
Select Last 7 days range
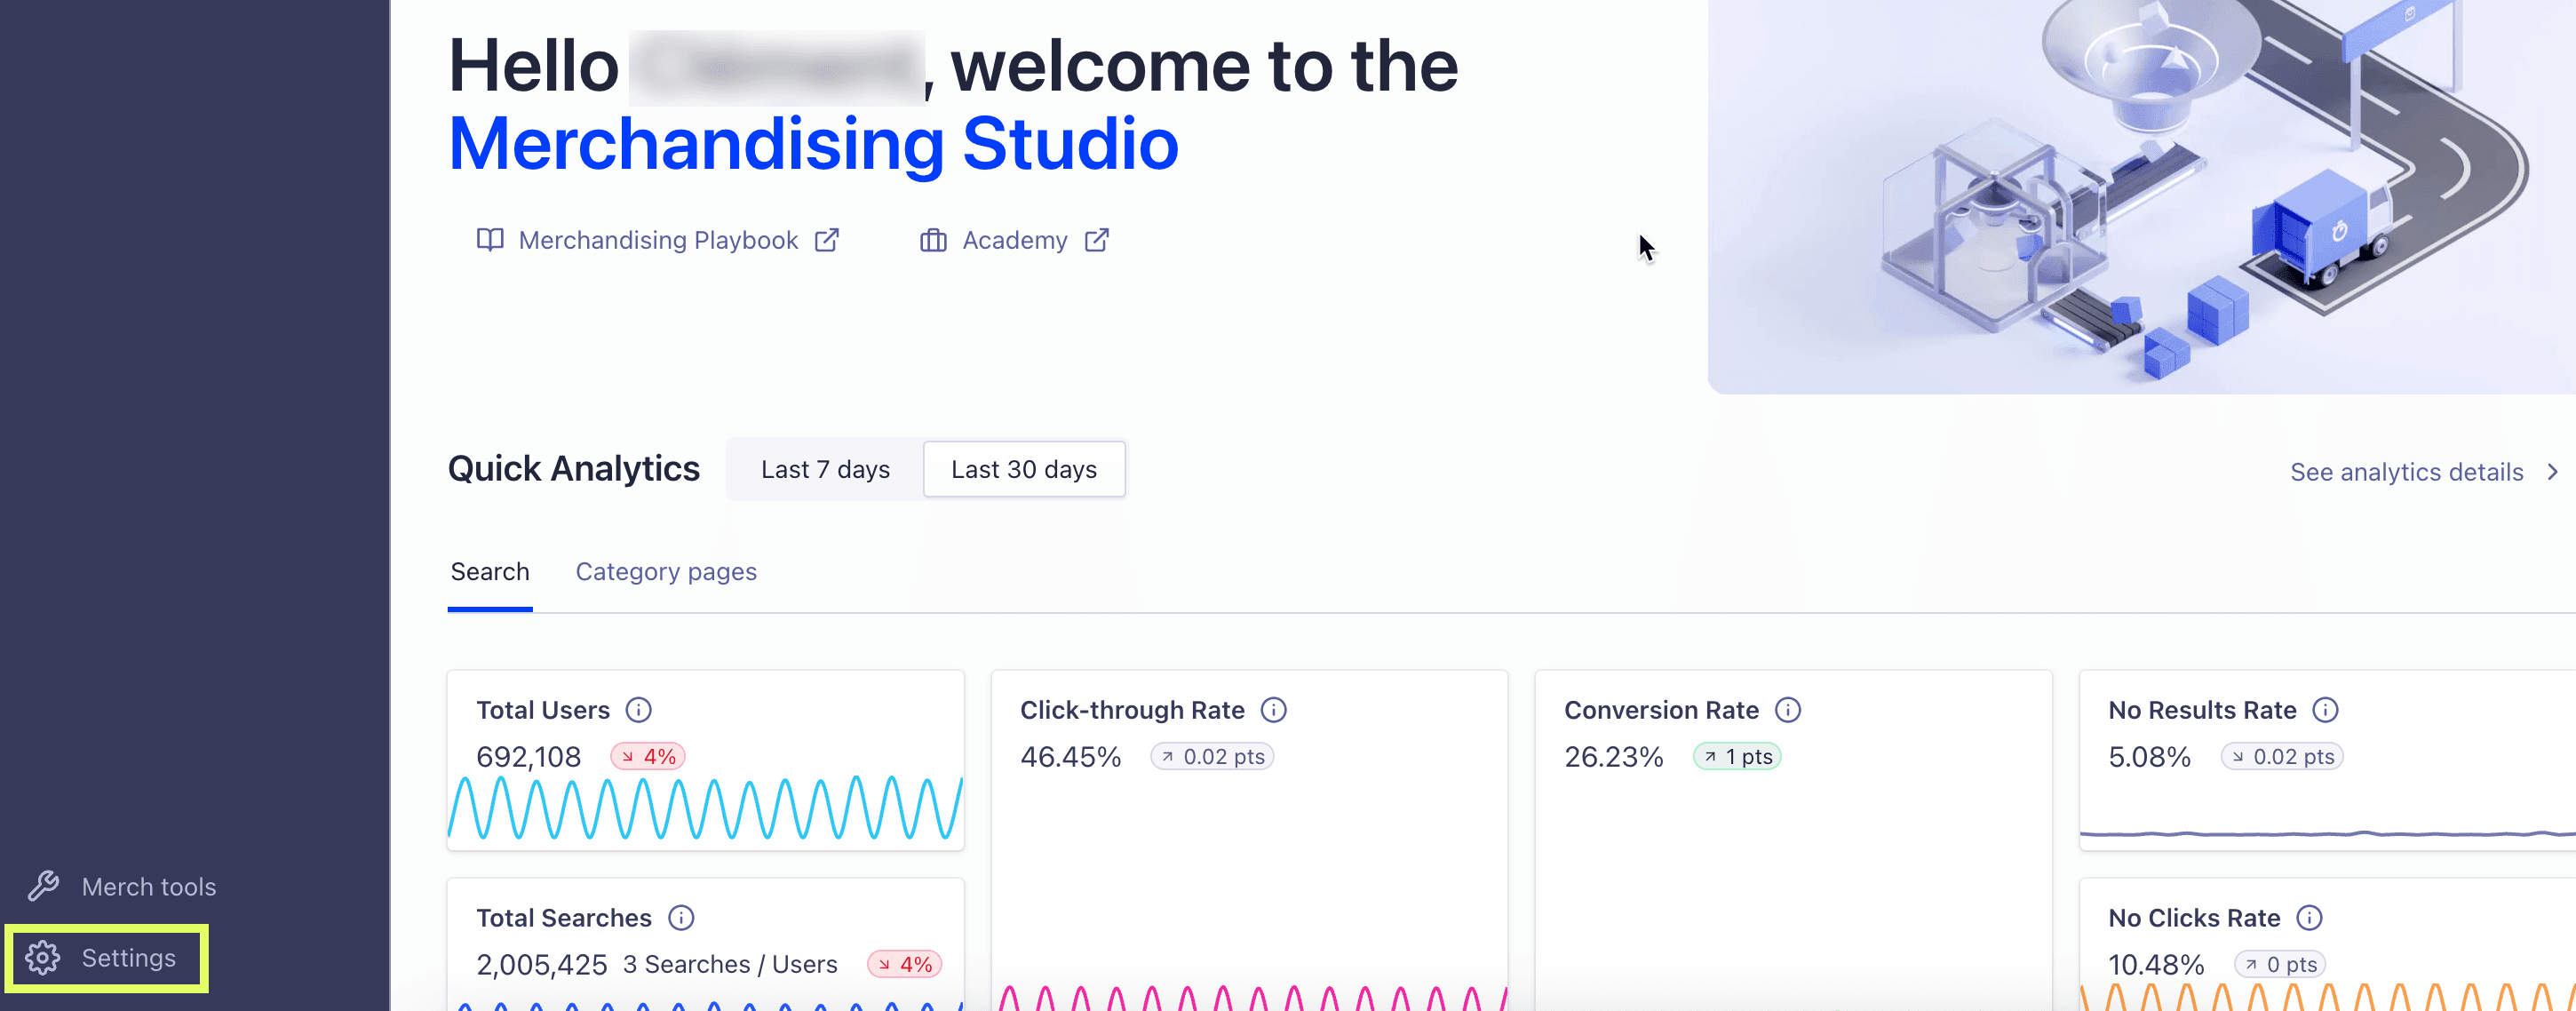click(825, 469)
